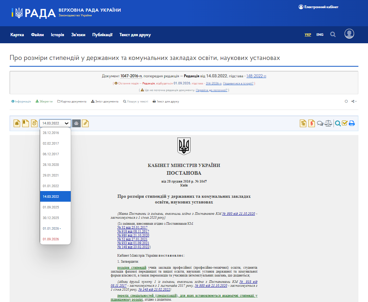Click the blue printer icon

[352, 123]
